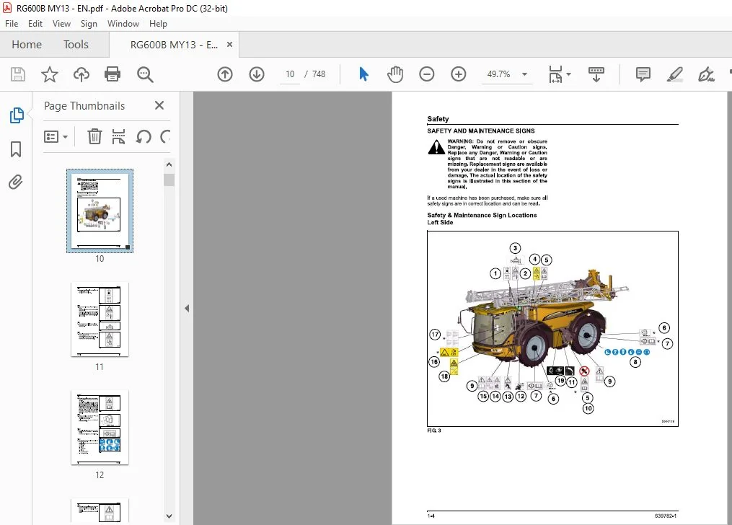Open the Help menu

(158, 24)
